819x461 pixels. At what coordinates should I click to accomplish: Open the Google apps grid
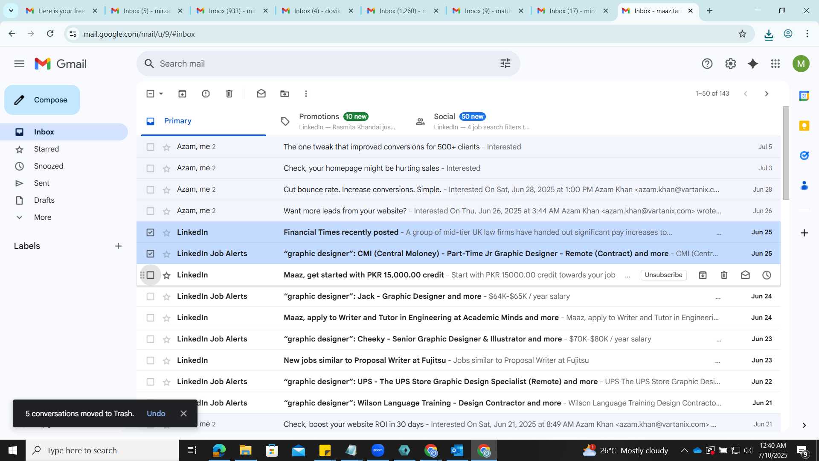(775, 64)
